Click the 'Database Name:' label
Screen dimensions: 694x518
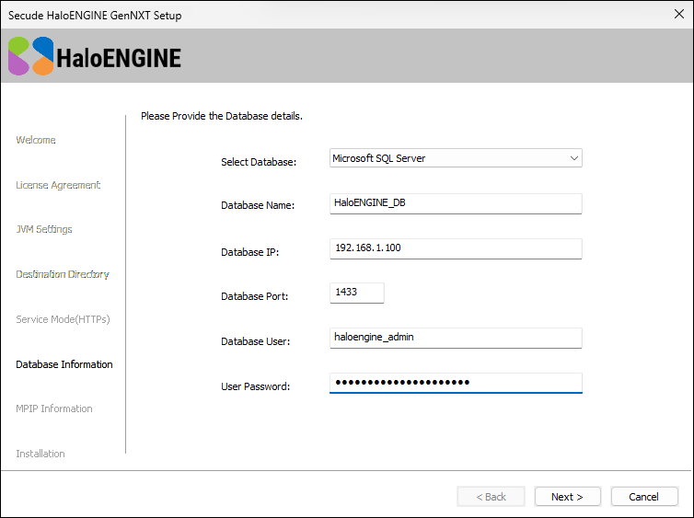coord(258,205)
